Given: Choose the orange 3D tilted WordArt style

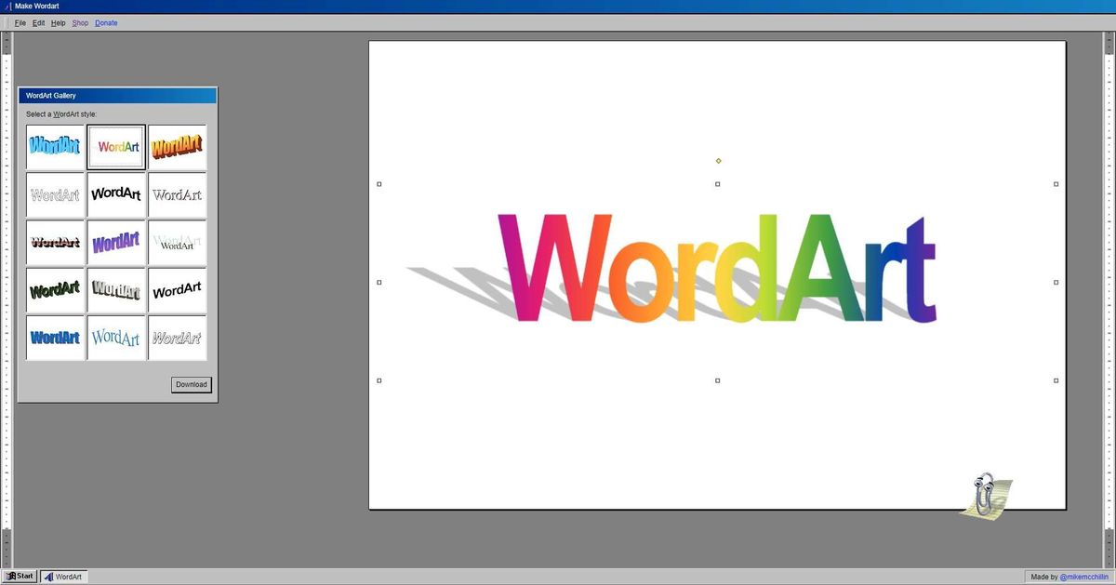Looking at the screenshot, I should pos(177,147).
